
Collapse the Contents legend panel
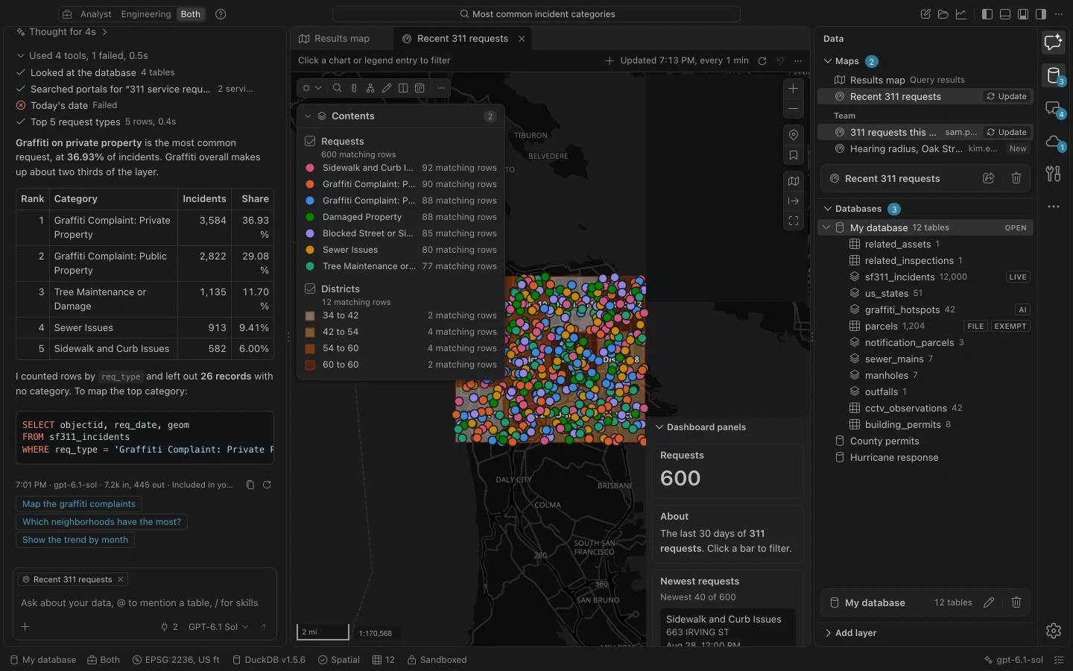tap(307, 116)
